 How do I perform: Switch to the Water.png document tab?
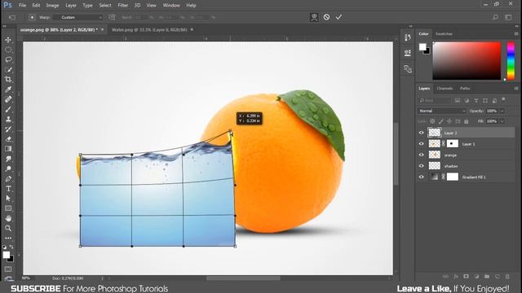[x=149, y=29]
